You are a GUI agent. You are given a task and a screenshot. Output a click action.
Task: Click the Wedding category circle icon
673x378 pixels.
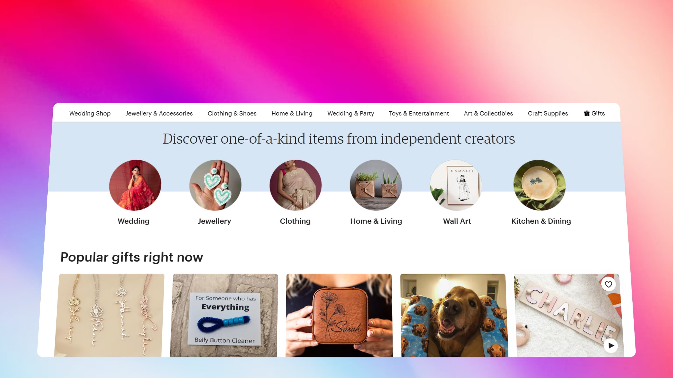[x=135, y=185]
